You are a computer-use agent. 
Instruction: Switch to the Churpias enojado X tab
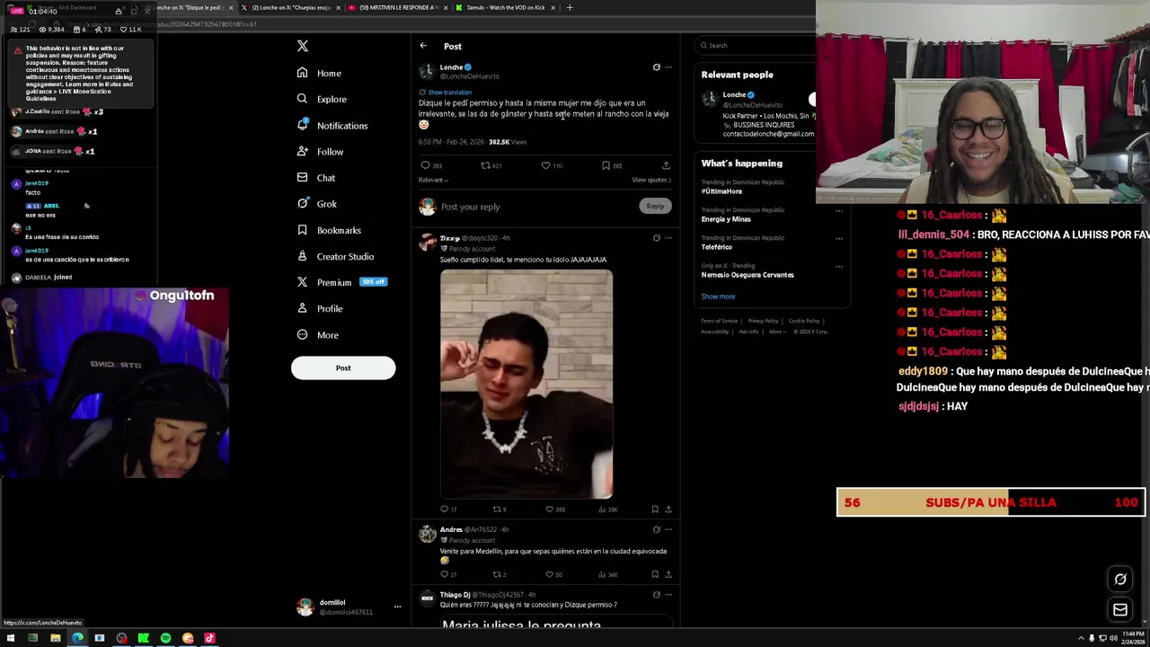point(289,7)
